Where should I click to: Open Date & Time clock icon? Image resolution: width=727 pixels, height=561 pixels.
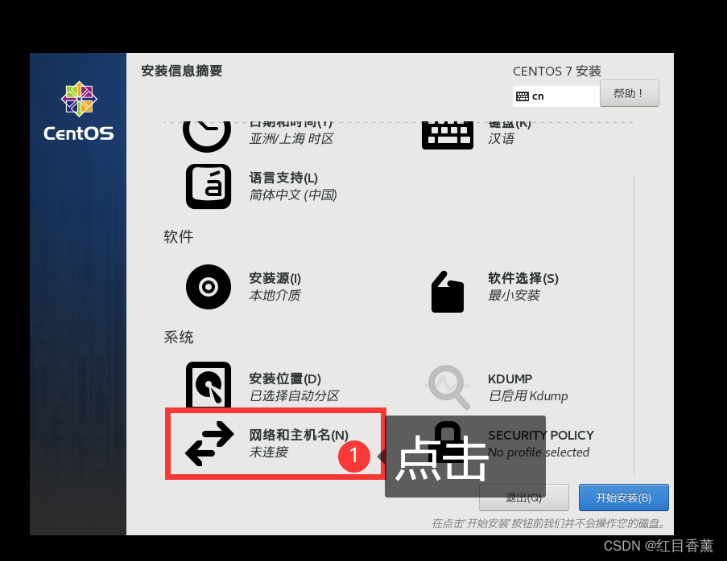[207, 135]
